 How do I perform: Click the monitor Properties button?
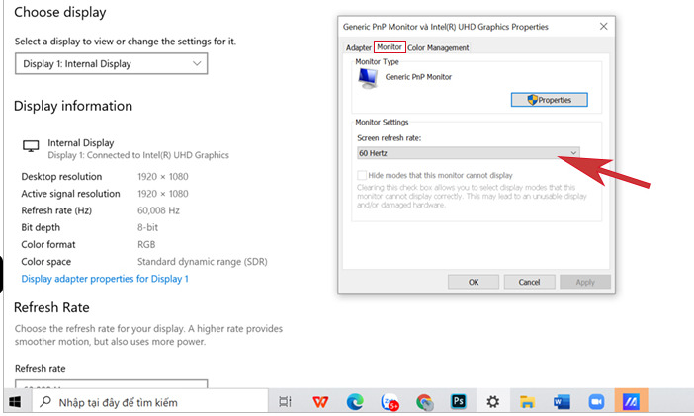[x=549, y=100]
